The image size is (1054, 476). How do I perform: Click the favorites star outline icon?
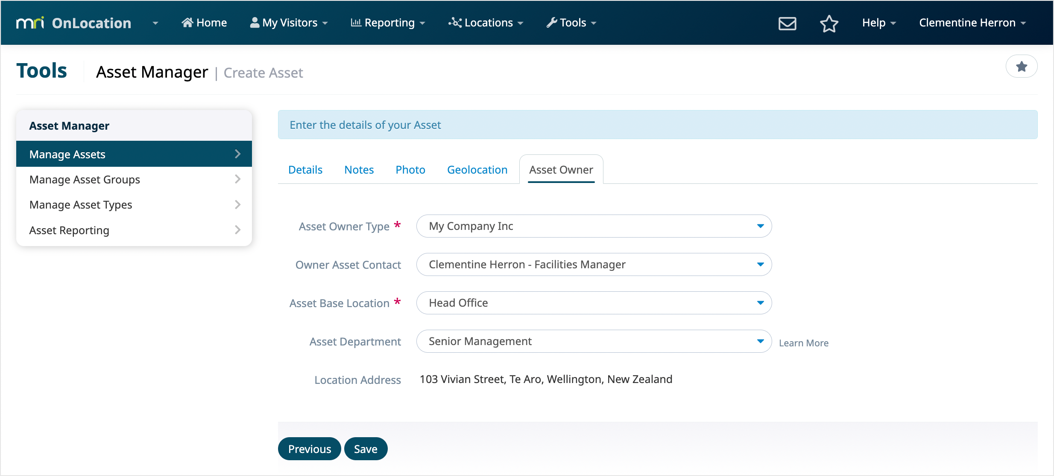pos(829,23)
